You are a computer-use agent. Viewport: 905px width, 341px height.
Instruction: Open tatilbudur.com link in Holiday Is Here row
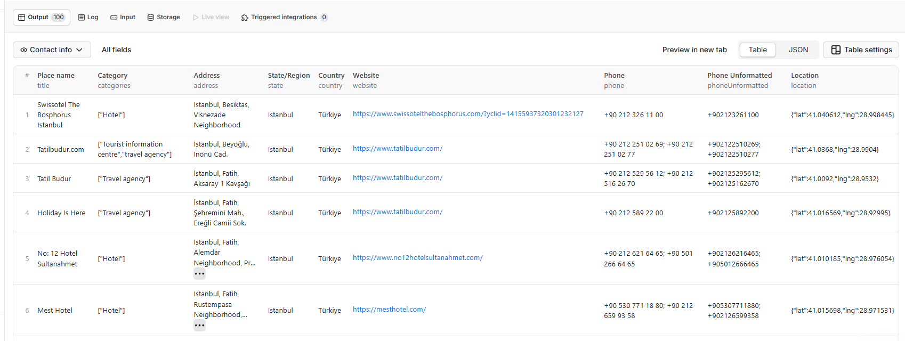pyautogui.click(x=398, y=212)
